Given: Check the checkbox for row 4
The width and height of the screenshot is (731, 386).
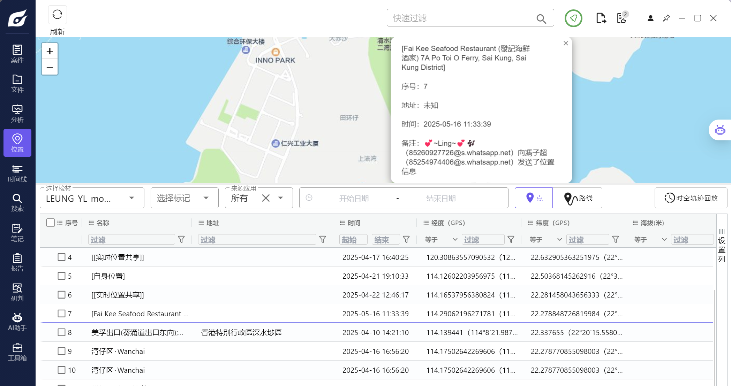Looking at the screenshot, I should [62, 257].
